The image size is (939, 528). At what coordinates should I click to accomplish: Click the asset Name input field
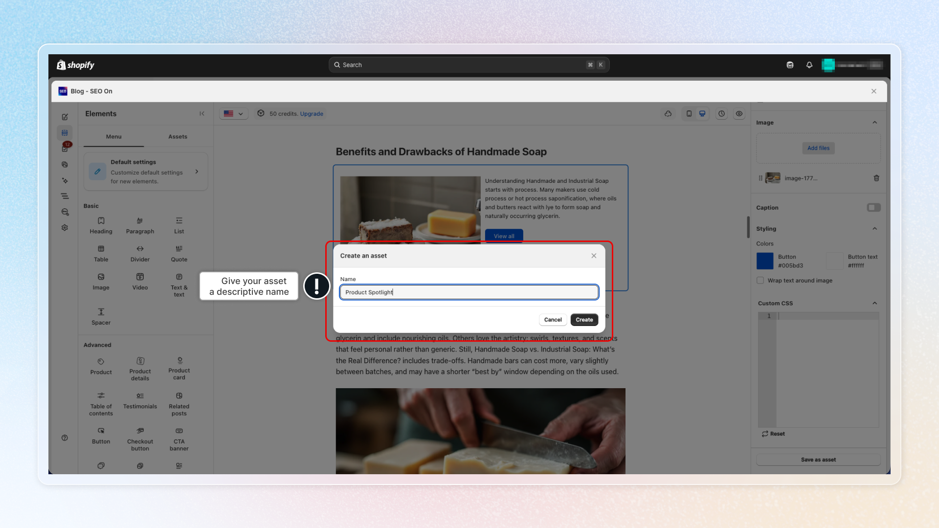[x=469, y=292]
